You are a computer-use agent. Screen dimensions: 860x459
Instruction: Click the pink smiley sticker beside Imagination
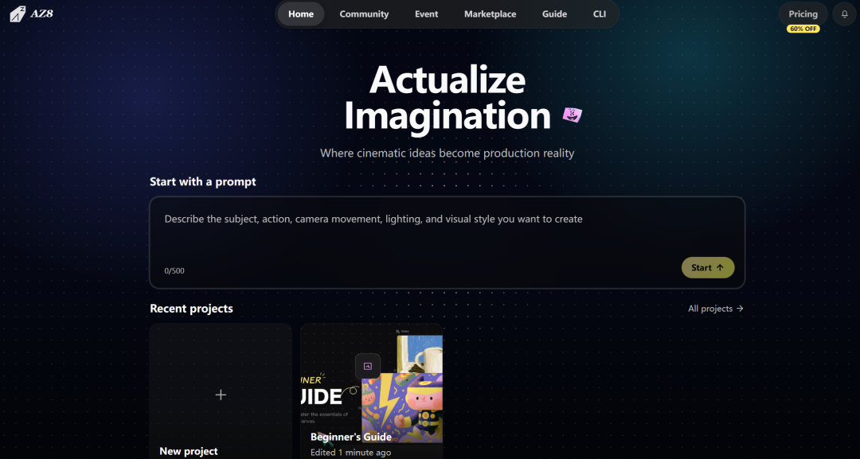[x=572, y=115]
